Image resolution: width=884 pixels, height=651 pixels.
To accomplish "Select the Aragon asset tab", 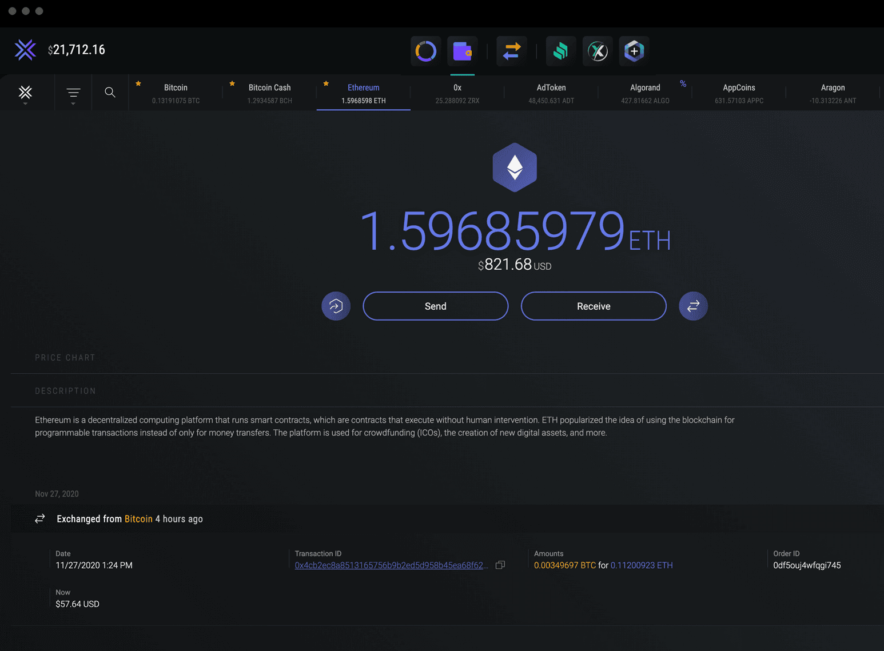I will 833,93.
